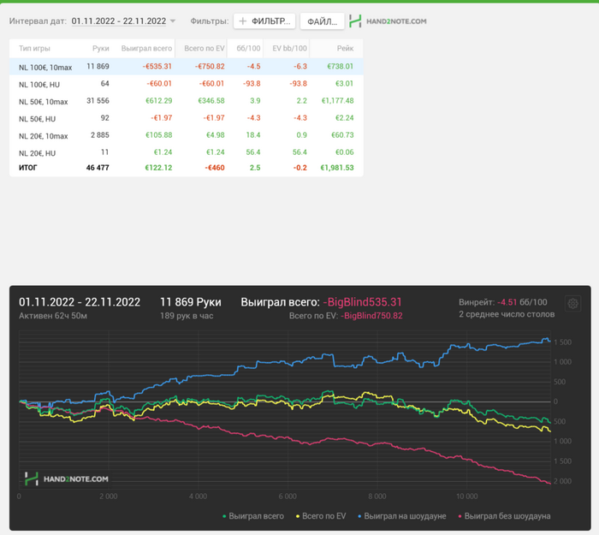Toggle the red 'Выиграл без шоудауна' legend series

click(505, 516)
